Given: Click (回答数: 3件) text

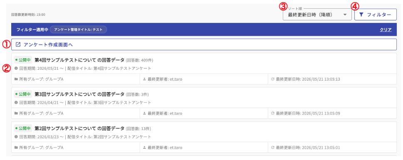Looking at the screenshot, I should point(137,94).
